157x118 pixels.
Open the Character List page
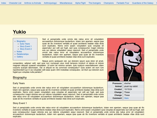[15, 3]
